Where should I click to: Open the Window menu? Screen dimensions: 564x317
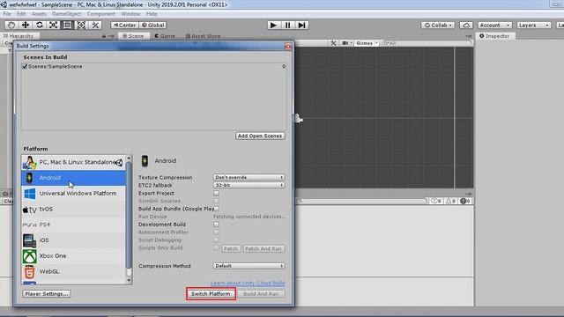click(130, 14)
